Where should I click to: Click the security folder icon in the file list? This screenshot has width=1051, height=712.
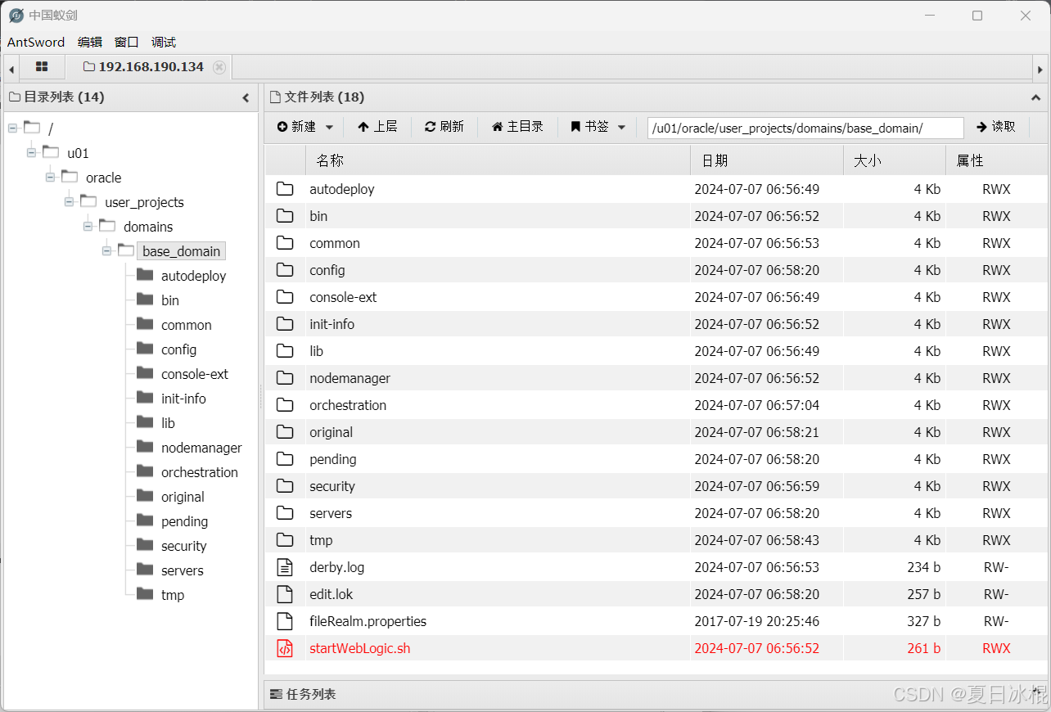click(285, 486)
